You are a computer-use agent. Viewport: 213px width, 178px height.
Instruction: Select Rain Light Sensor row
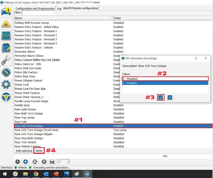click(113, 109)
